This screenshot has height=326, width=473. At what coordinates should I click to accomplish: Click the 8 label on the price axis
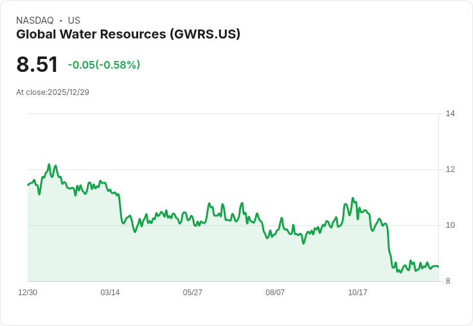click(x=448, y=281)
